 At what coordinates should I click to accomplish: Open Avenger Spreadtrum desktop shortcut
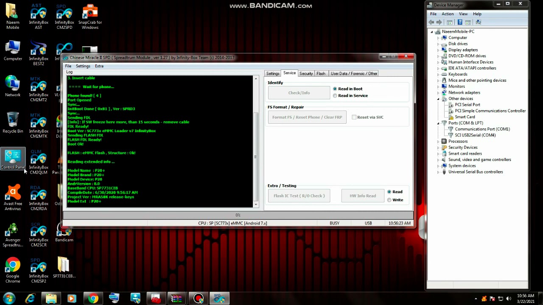13,235
